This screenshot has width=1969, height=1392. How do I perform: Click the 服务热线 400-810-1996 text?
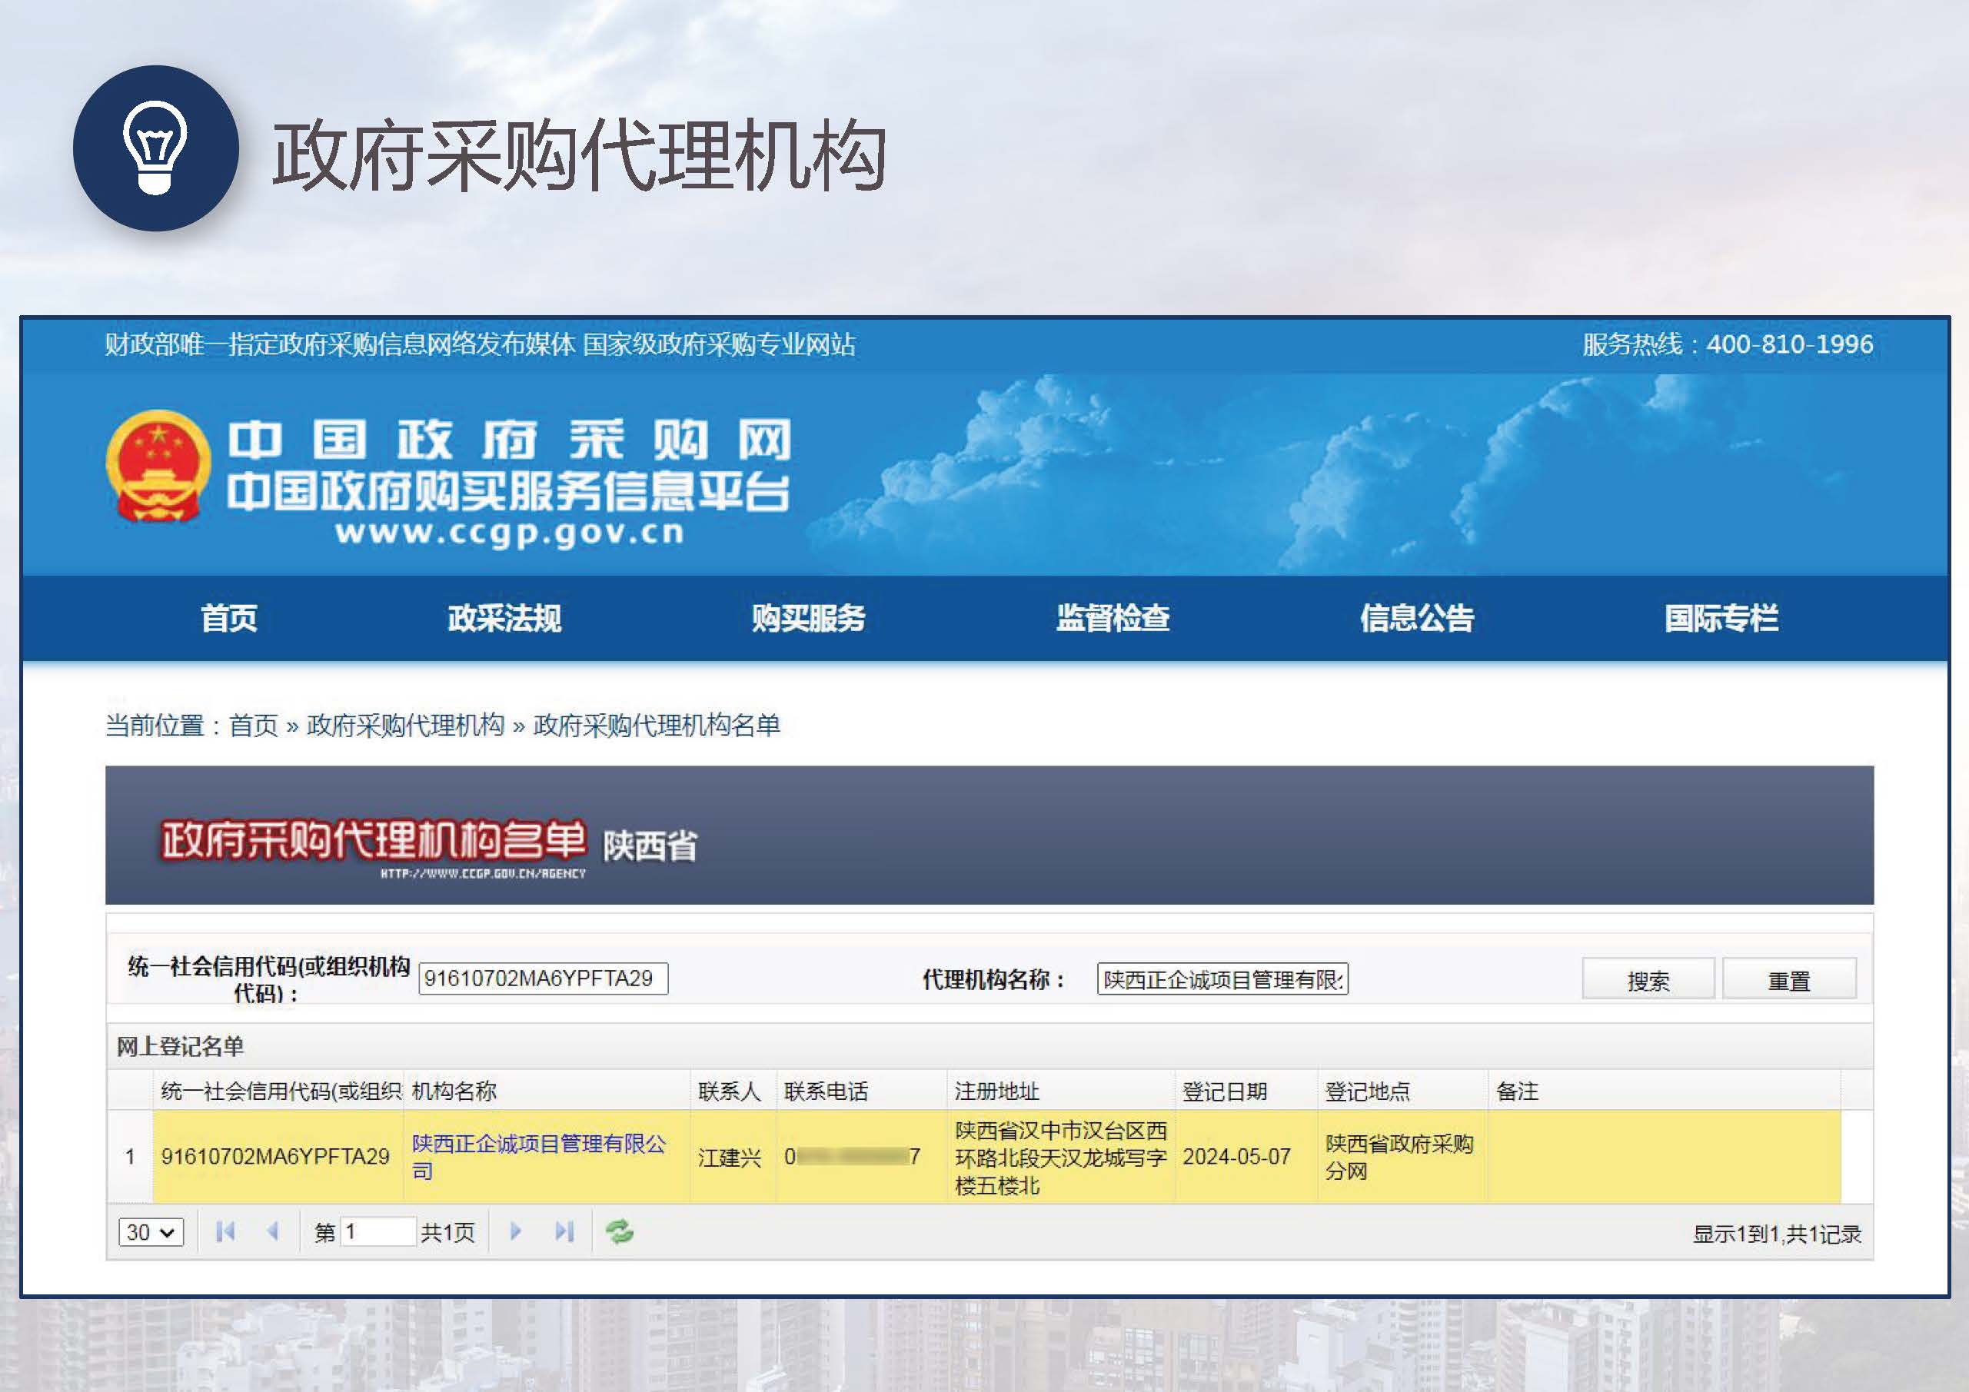click(x=1727, y=344)
